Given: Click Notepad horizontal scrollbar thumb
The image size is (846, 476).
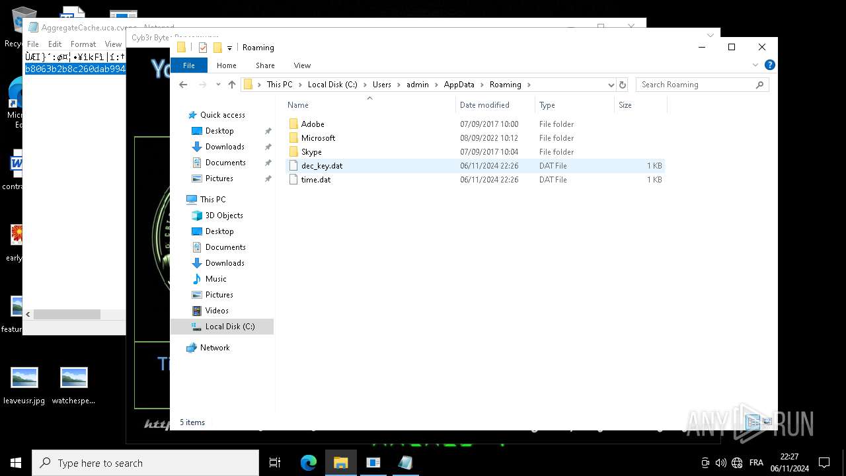Looking at the screenshot, I should pyautogui.click(x=67, y=315).
